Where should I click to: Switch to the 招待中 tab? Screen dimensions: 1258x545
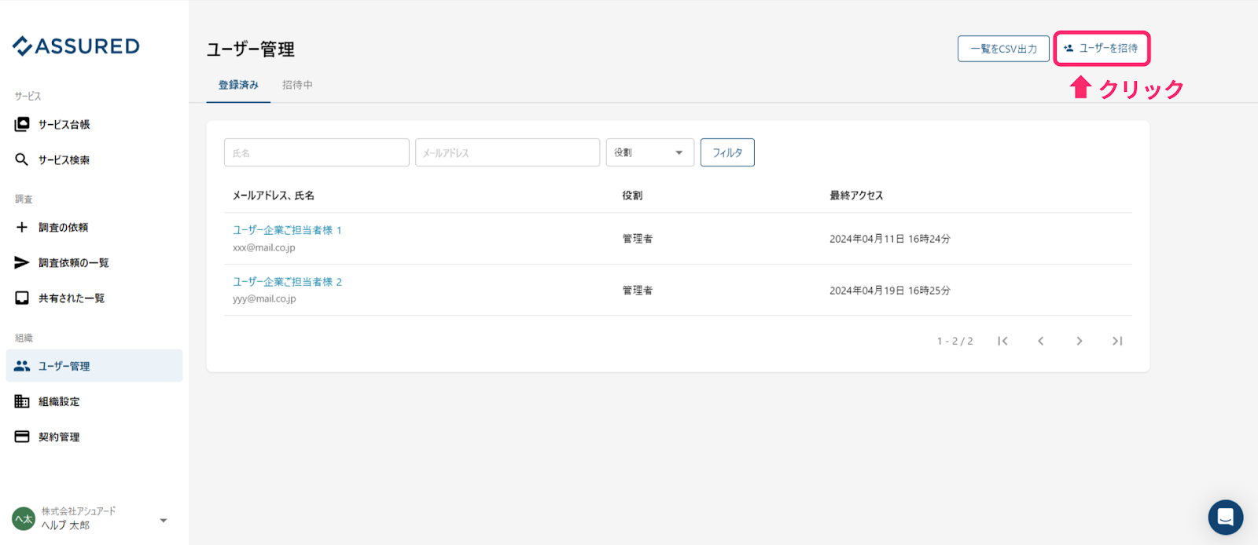click(x=297, y=85)
